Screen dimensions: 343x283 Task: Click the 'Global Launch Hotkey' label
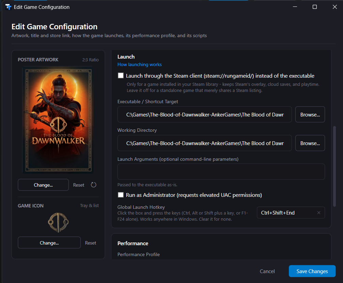141,207
